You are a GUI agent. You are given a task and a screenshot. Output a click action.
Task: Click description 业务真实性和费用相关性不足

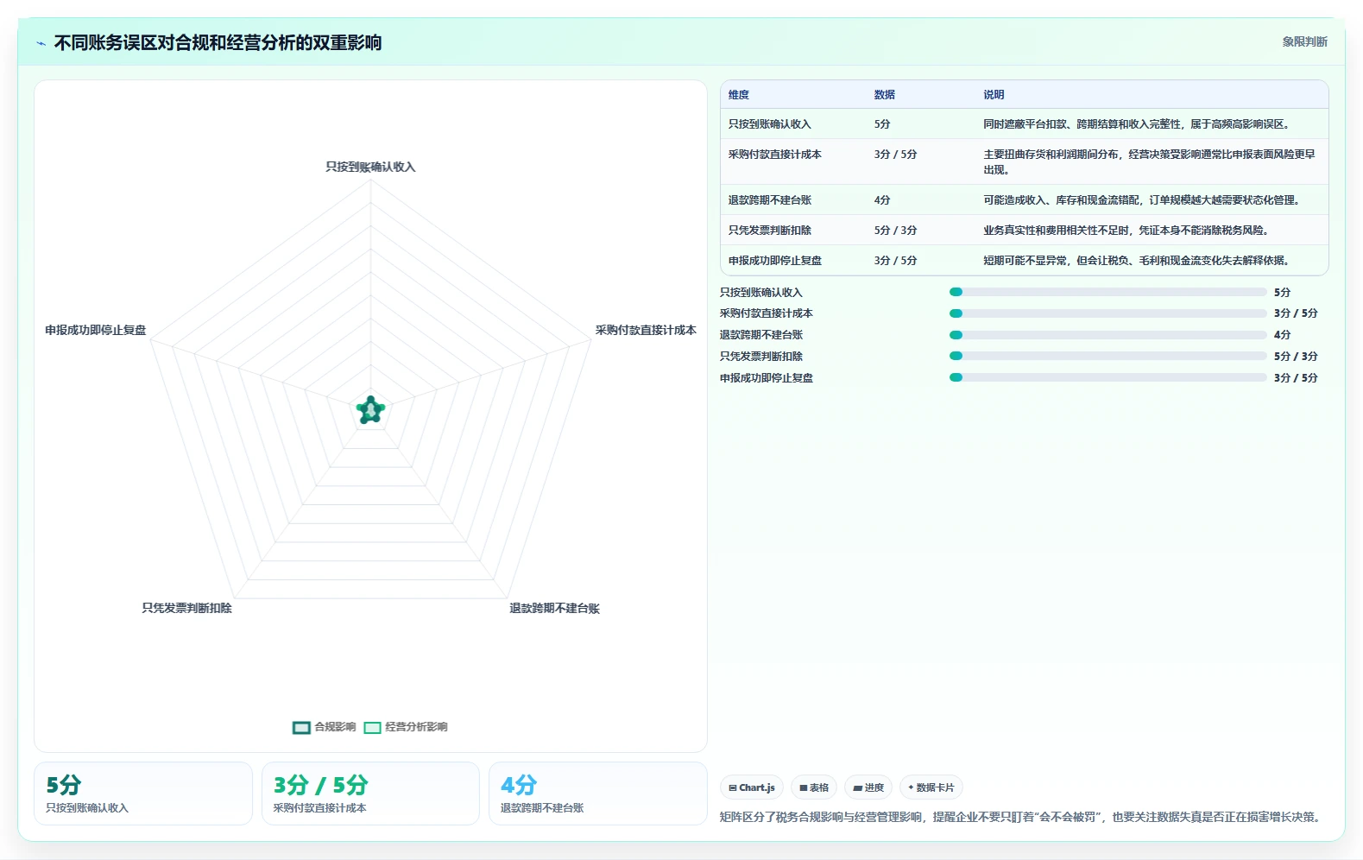click(1128, 231)
